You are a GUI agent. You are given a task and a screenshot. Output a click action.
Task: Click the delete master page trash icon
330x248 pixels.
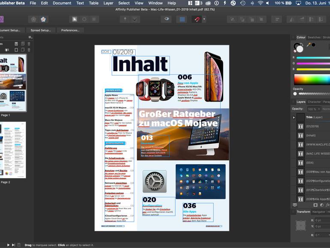pos(29,44)
